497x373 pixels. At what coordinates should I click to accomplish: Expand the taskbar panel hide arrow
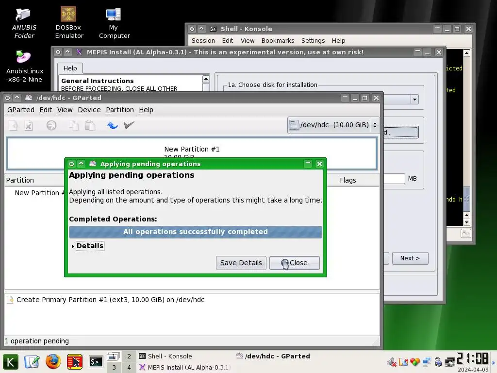tap(494, 362)
